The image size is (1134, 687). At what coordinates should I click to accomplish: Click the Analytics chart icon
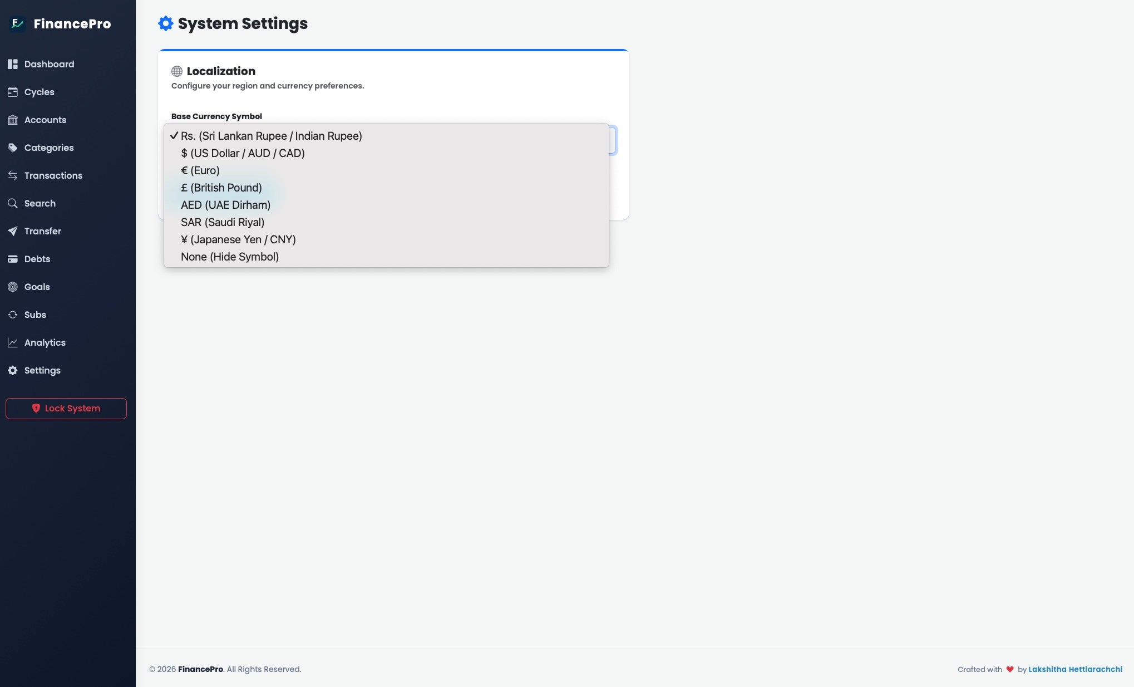pos(13,342)
